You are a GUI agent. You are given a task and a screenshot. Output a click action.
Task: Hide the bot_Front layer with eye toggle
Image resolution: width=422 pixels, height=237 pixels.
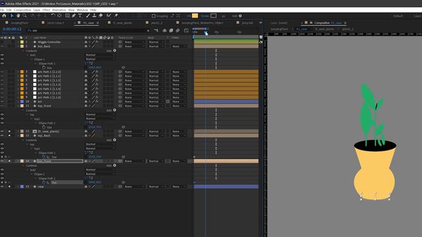point(2,161)
